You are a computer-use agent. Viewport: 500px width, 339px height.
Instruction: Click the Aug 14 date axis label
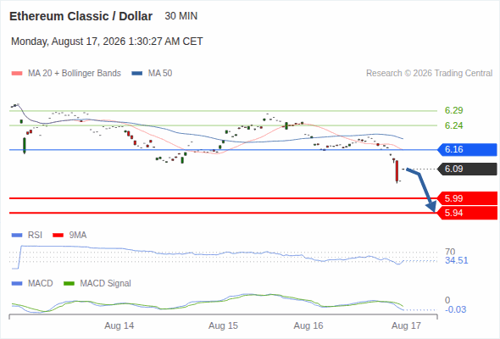click(x=119, y=326)
